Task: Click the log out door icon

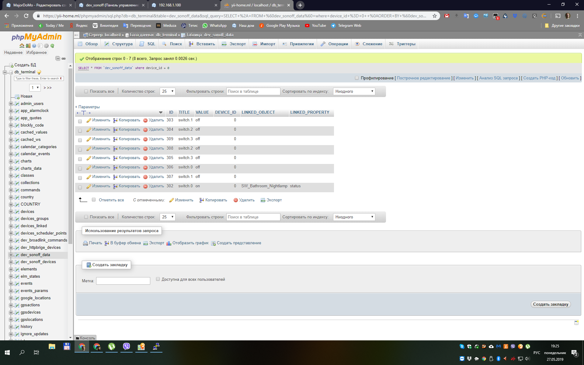Action: 28,46
